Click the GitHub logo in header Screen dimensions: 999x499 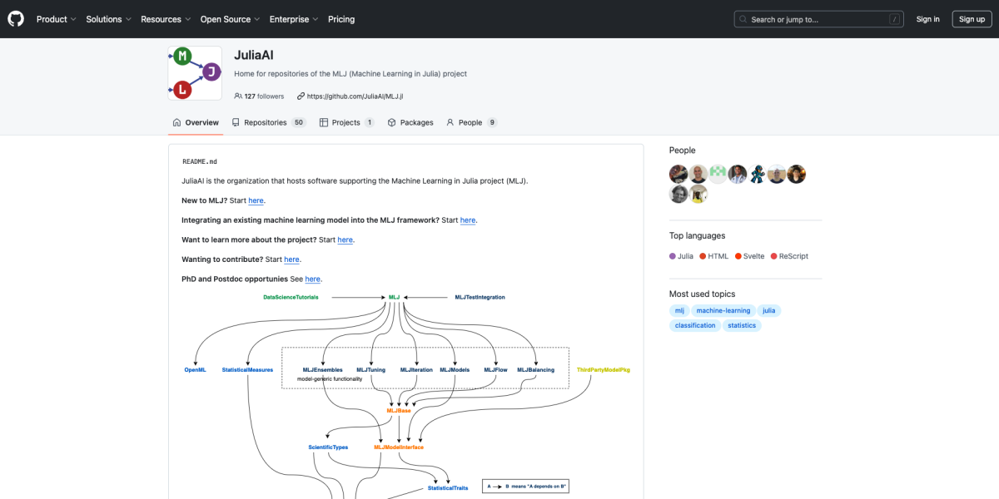[16, 19]
